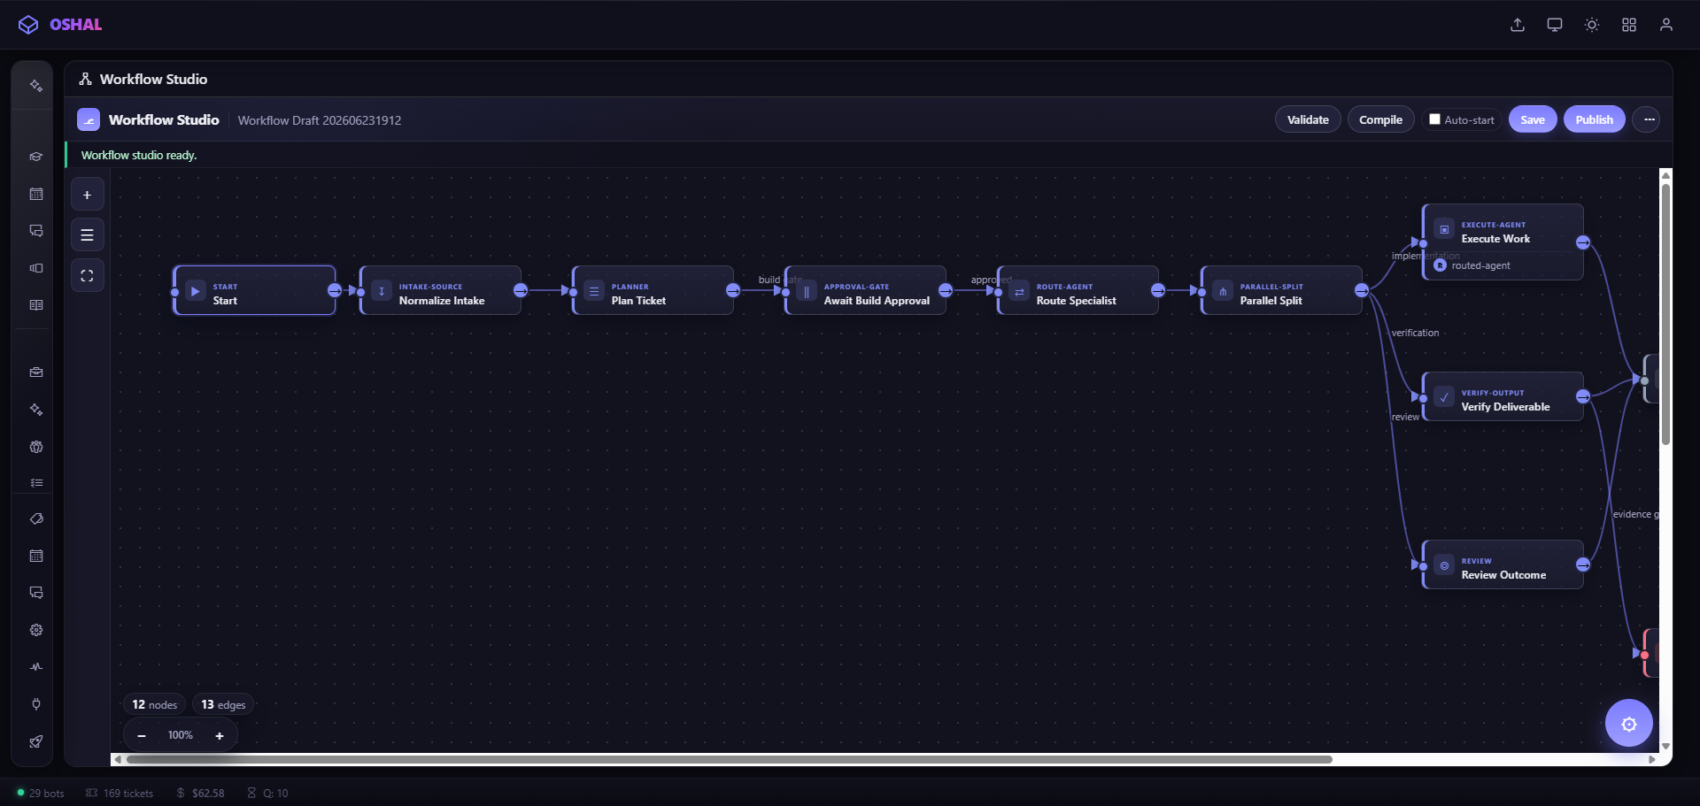Click the Compile button
The width and height of the screenshot is (1700, 806).
point(1380,119)
